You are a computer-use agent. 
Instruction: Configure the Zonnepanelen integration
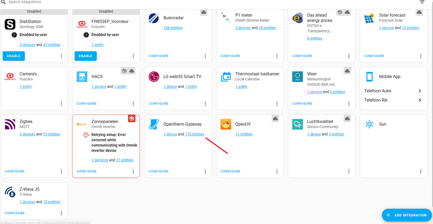pos(87,171)
